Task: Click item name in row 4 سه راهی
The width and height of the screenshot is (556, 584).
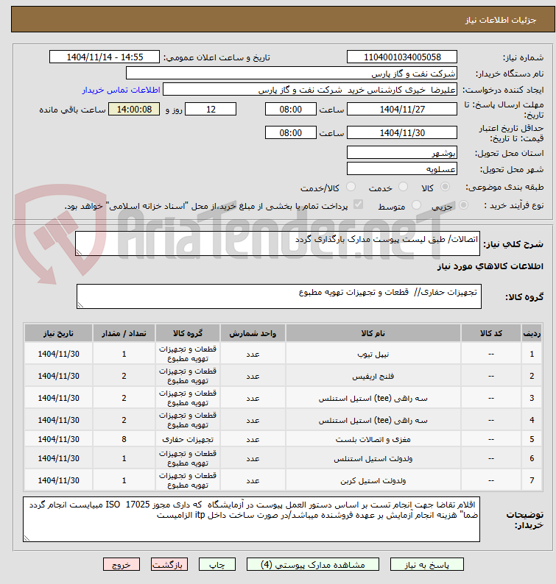Action: point(373,420)
